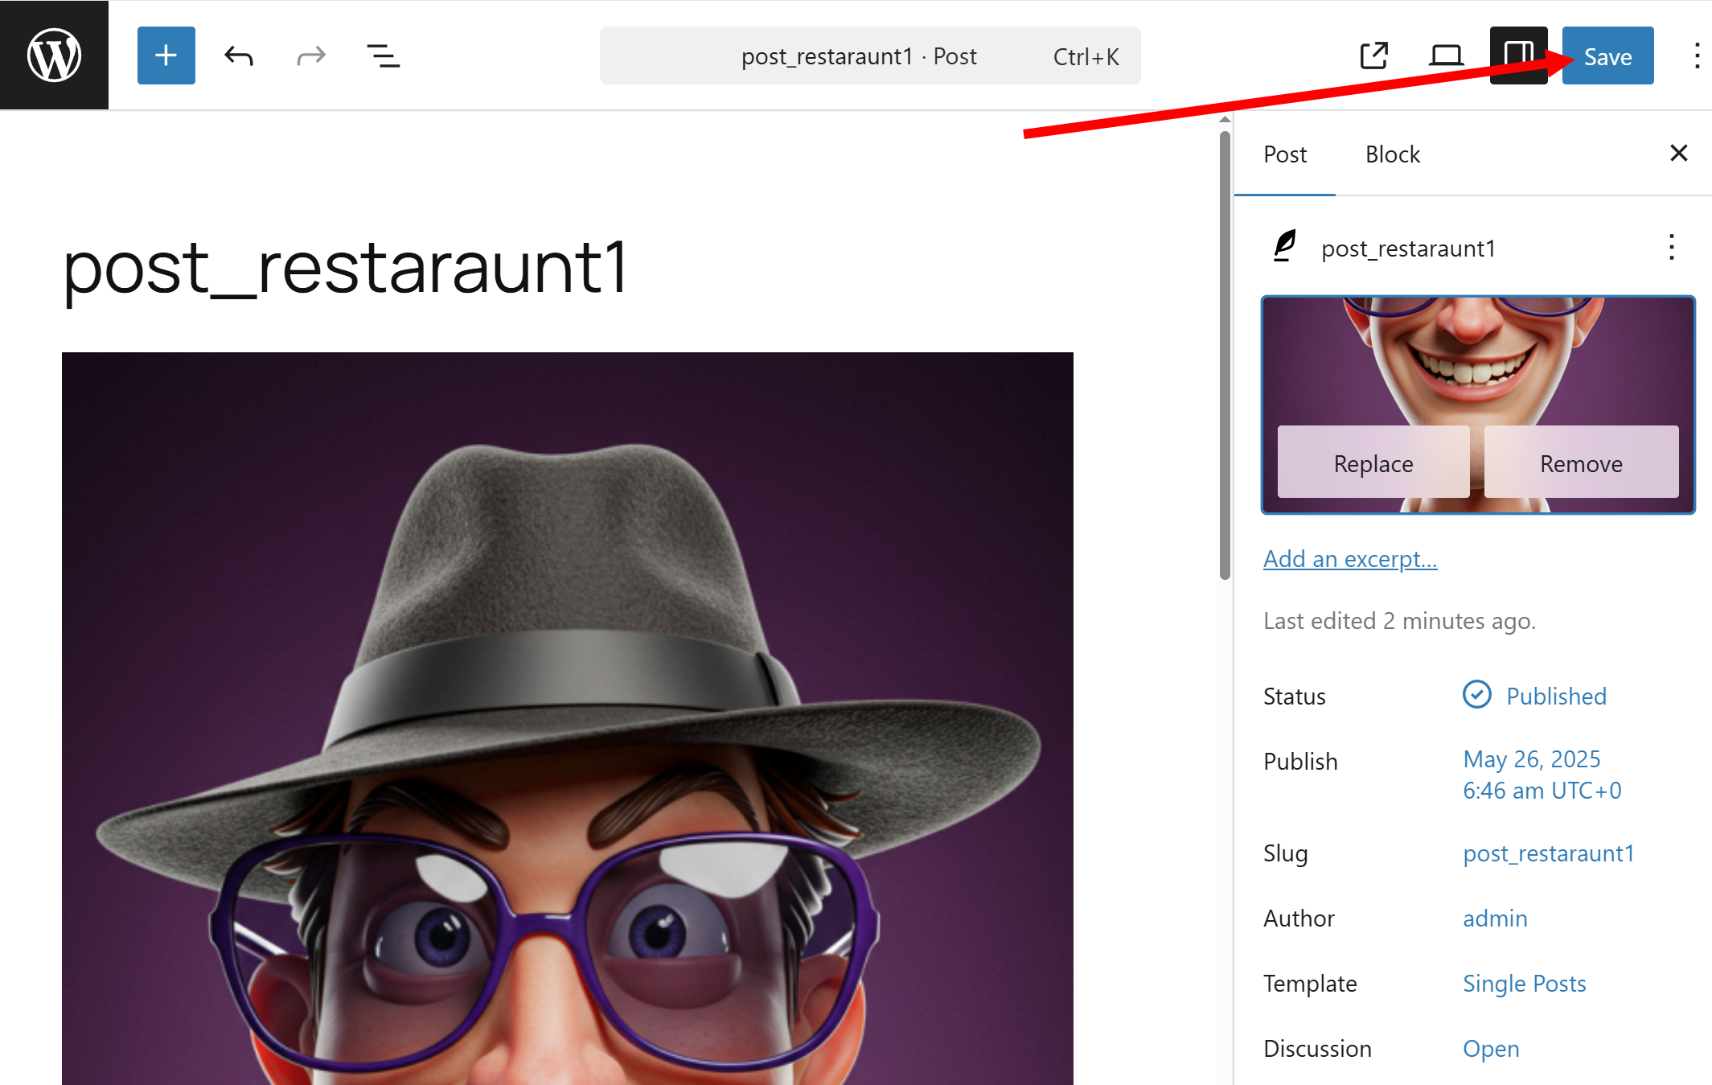This screenshot has width=1712, height=1085.
Task: Change the Published status
Action: [x=1555, y=696]
